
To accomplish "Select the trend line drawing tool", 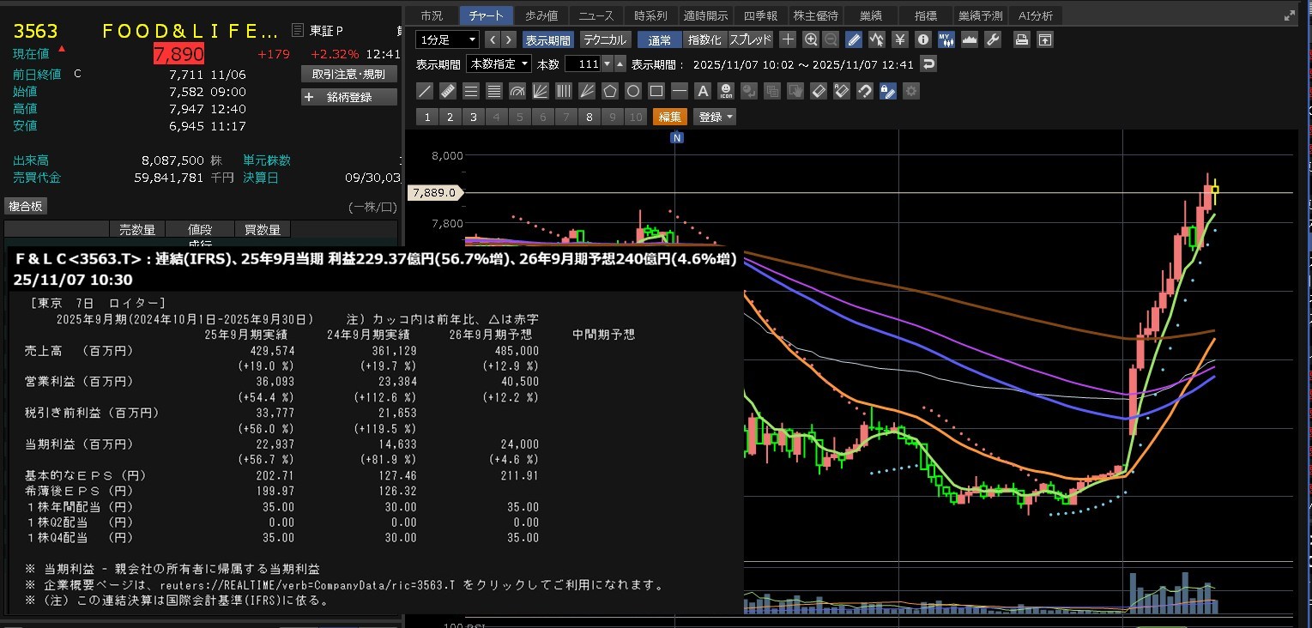I will 425,91.
